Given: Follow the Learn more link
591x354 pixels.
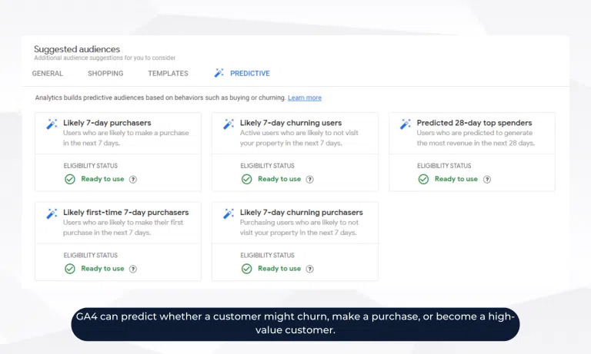Looking at the screenshot, I should (305, 98).
